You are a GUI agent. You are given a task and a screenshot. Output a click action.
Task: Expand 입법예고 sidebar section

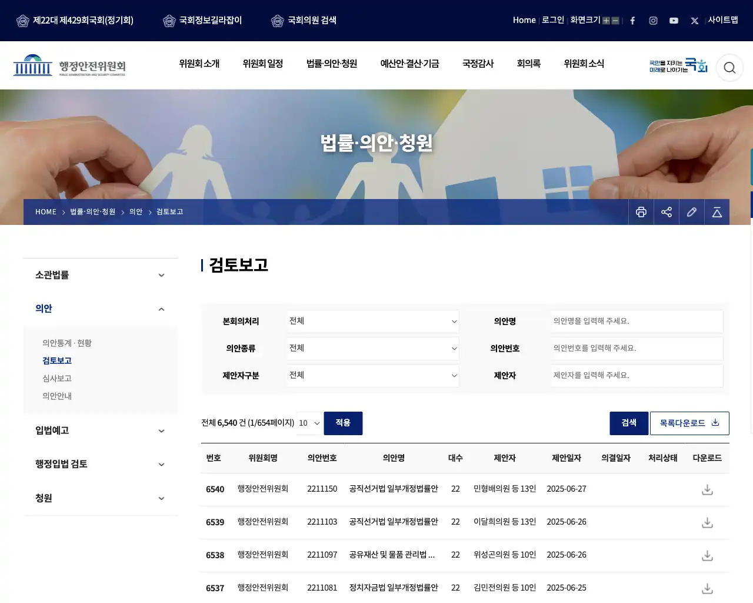101,430
